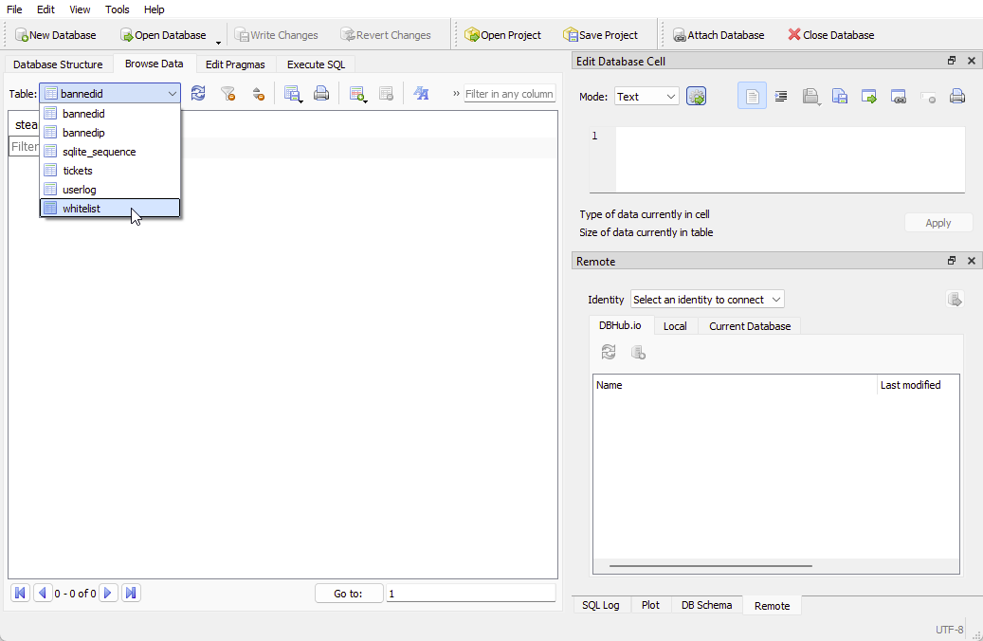The width and height of the screenshot is (983, 641).
Task: Click the word wrap icon in cell editor
Action: (781, 96)
